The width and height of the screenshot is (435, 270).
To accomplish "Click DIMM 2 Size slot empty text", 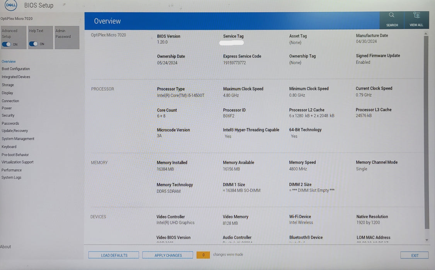I will pyautogui.click(x=312, y=190).
